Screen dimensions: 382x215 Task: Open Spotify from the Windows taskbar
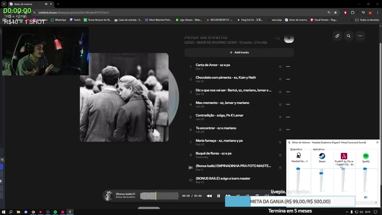coord(55,212)
